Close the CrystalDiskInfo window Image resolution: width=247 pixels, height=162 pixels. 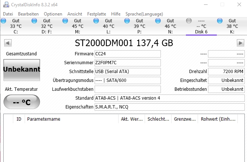239,4
